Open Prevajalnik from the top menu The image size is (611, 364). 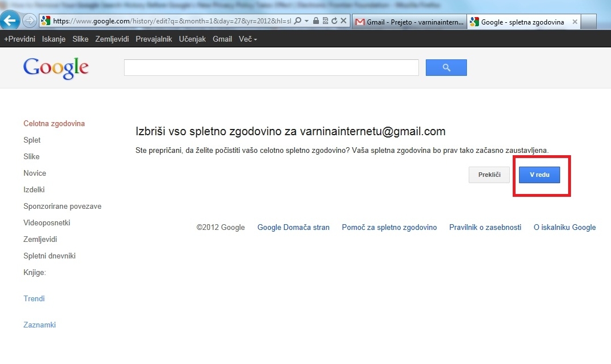[x=154, y=39]
